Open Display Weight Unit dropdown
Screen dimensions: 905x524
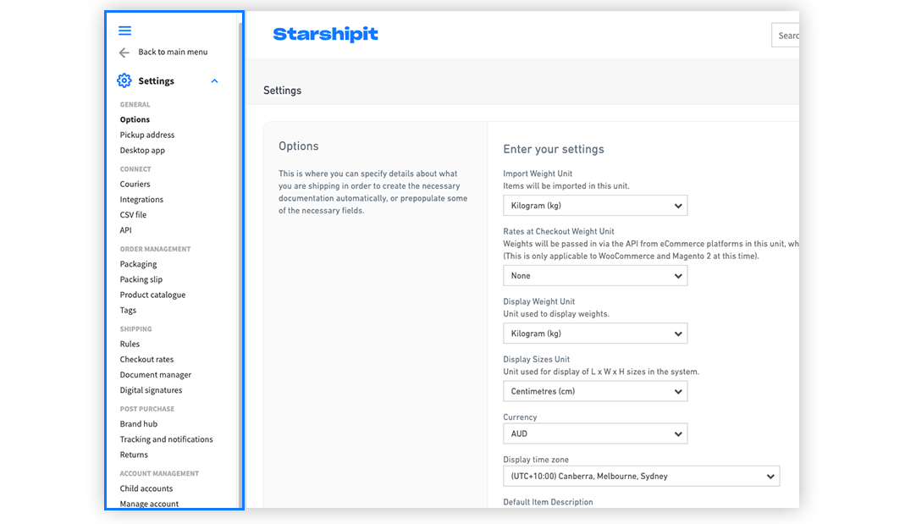[595, 334]
